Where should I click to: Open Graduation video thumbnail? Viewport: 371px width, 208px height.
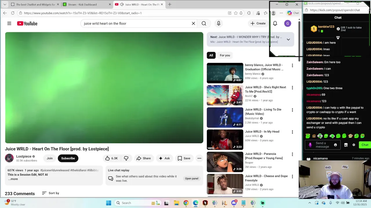[225, 73]
